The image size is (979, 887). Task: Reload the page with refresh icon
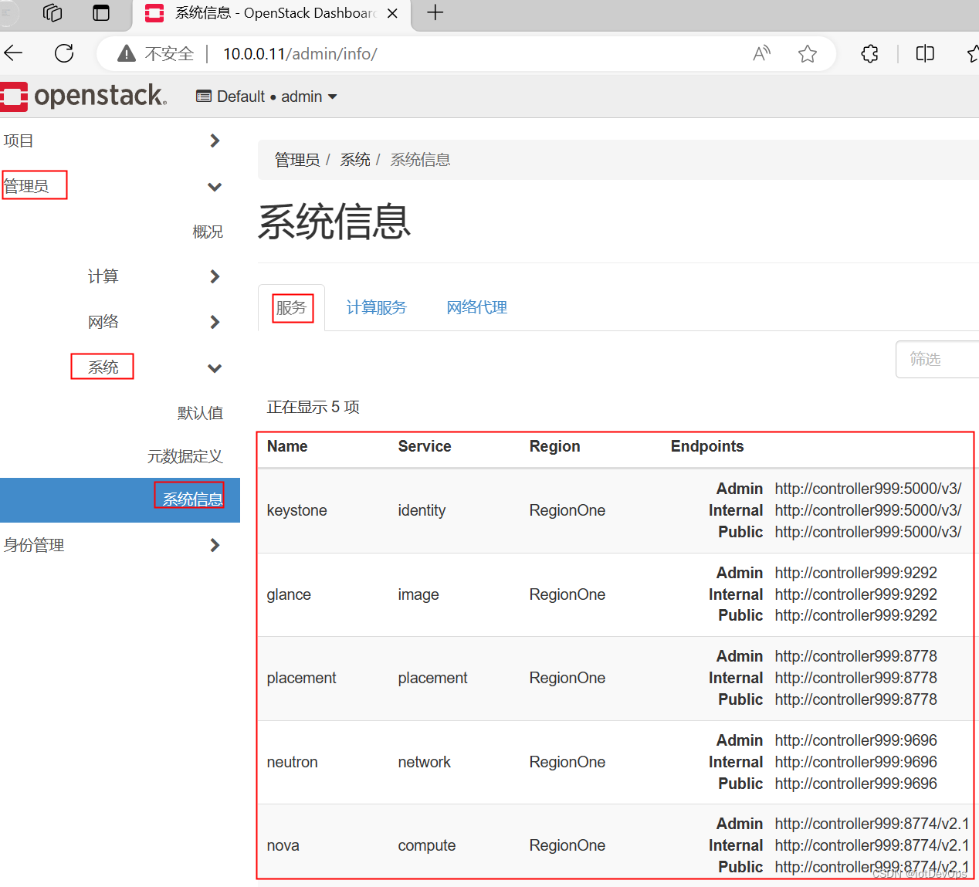click(64, 53)
